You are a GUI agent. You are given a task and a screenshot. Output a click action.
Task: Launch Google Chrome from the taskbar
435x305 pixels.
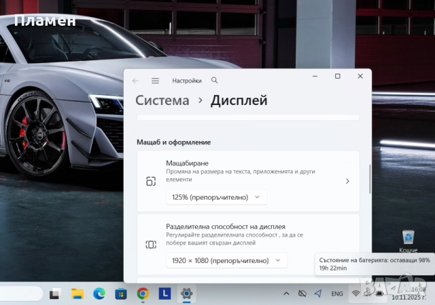coord(143,293)
